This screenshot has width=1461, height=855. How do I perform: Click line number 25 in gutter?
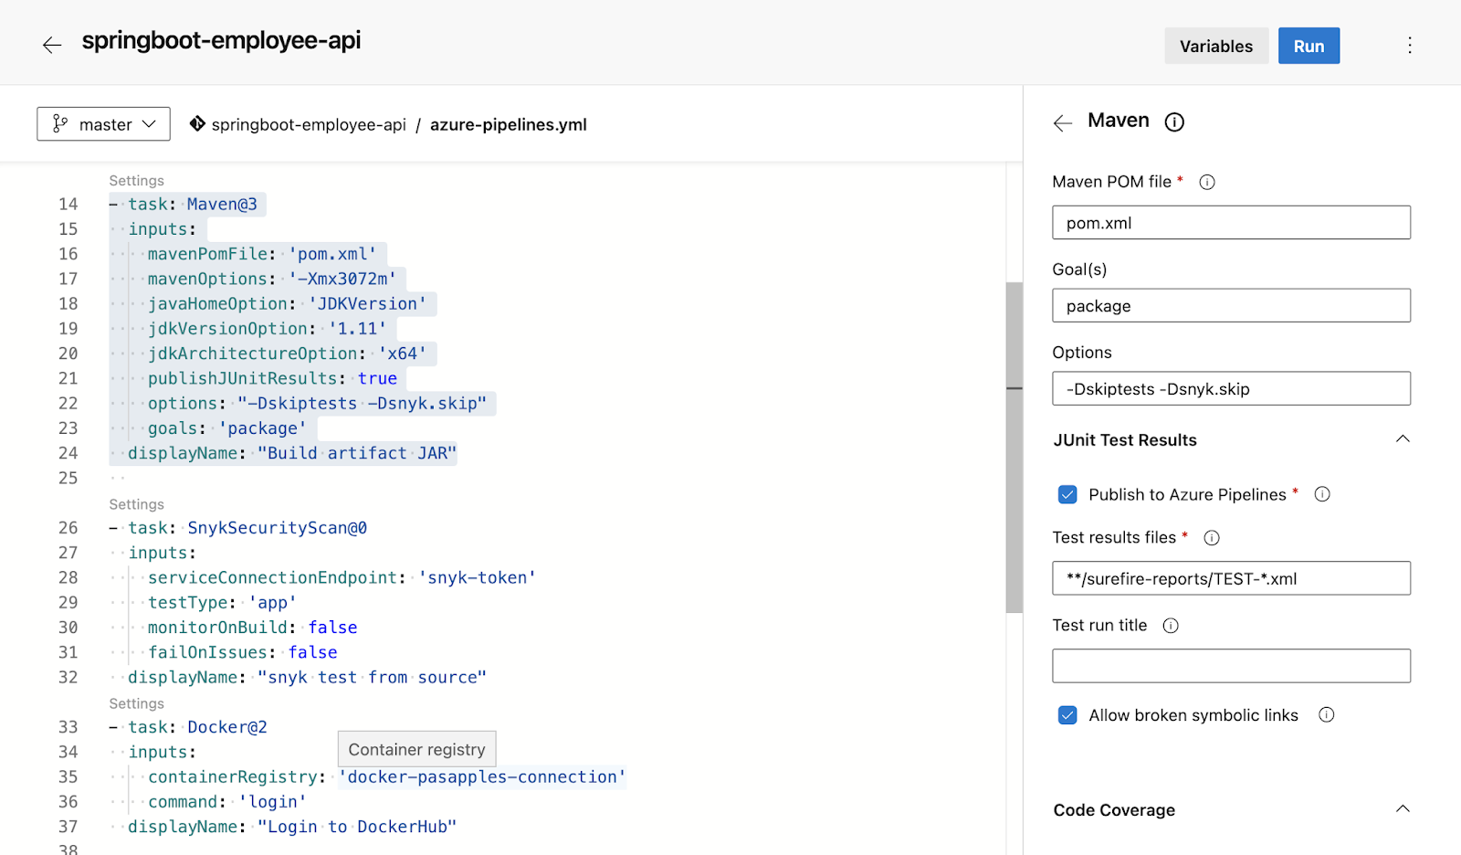point(68,478)
